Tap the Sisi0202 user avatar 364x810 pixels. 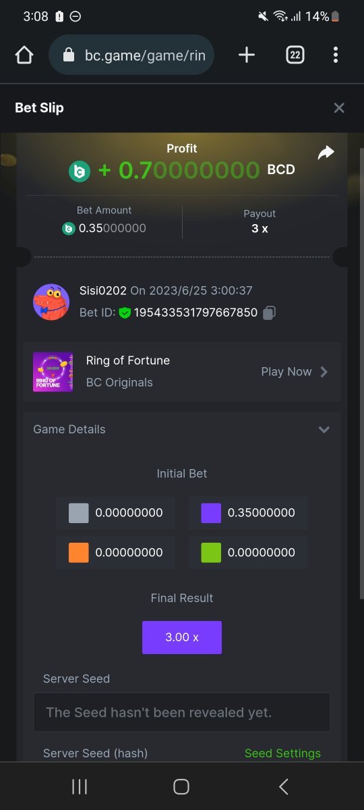(51, 302)
